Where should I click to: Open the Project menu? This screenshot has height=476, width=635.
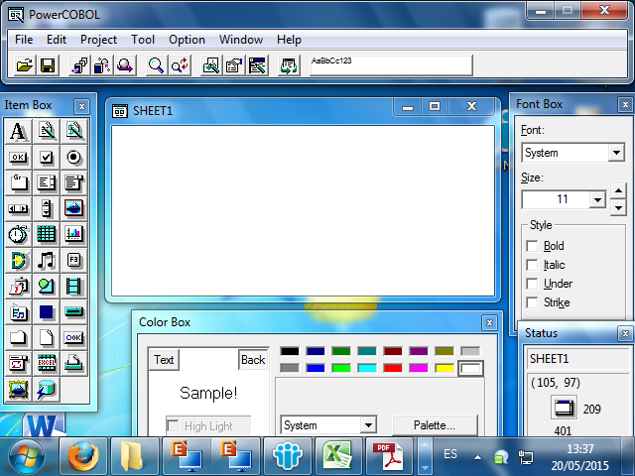98,40
